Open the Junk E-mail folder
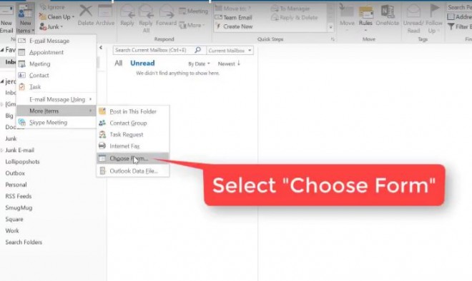472x281 pixels. pyautogui.click(x=19, y=150)
